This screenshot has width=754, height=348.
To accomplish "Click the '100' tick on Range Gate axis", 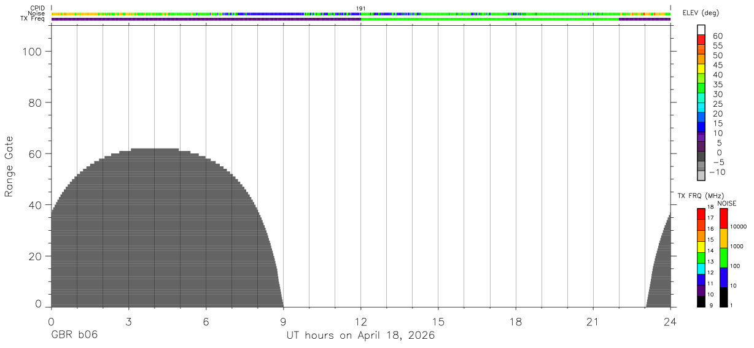I will click(33, 52).
